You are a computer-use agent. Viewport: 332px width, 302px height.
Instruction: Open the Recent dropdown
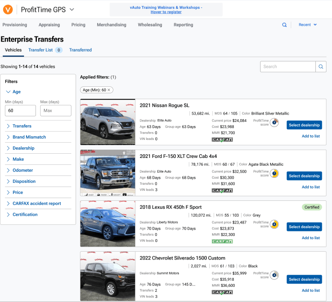pos(308,24)
